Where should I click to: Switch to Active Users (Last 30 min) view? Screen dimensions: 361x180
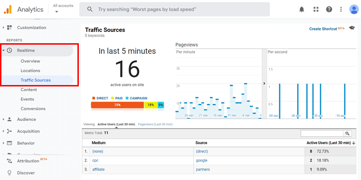(x=116, y=124)
